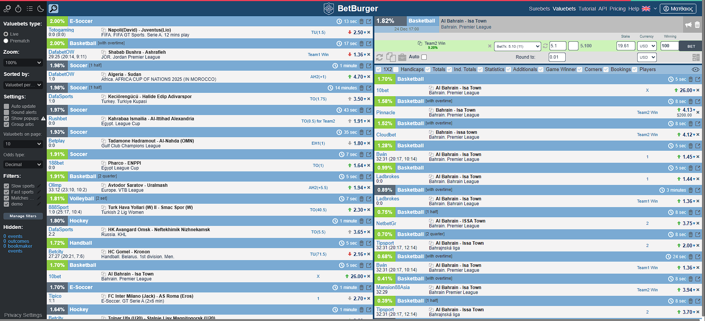
Task: Delete the calculator bet with trash icon
Action: 697,25
